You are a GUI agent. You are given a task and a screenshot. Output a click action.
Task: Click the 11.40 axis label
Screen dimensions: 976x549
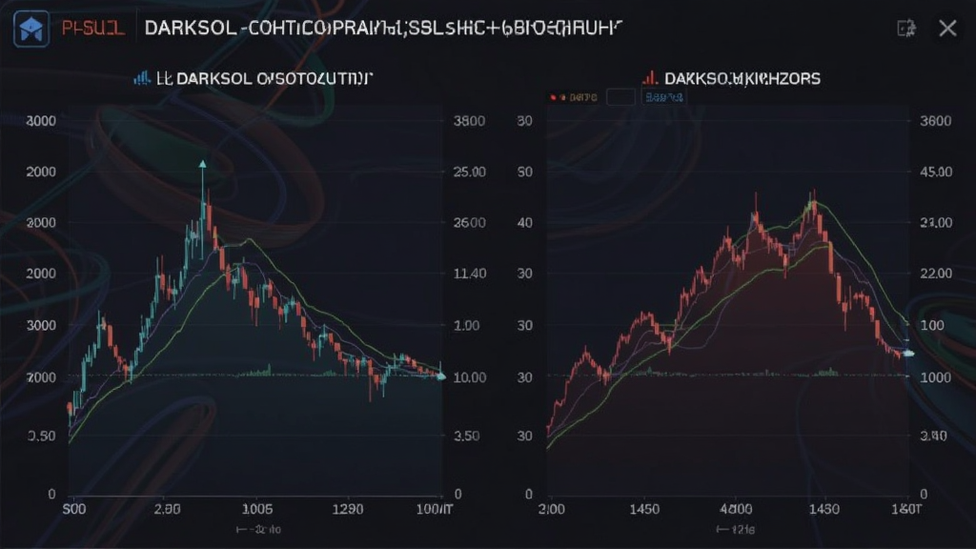[469, 274]
